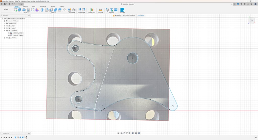Collapse the Browser panel
The height and width of the screenshot is (140, 258).
[2, 16]
